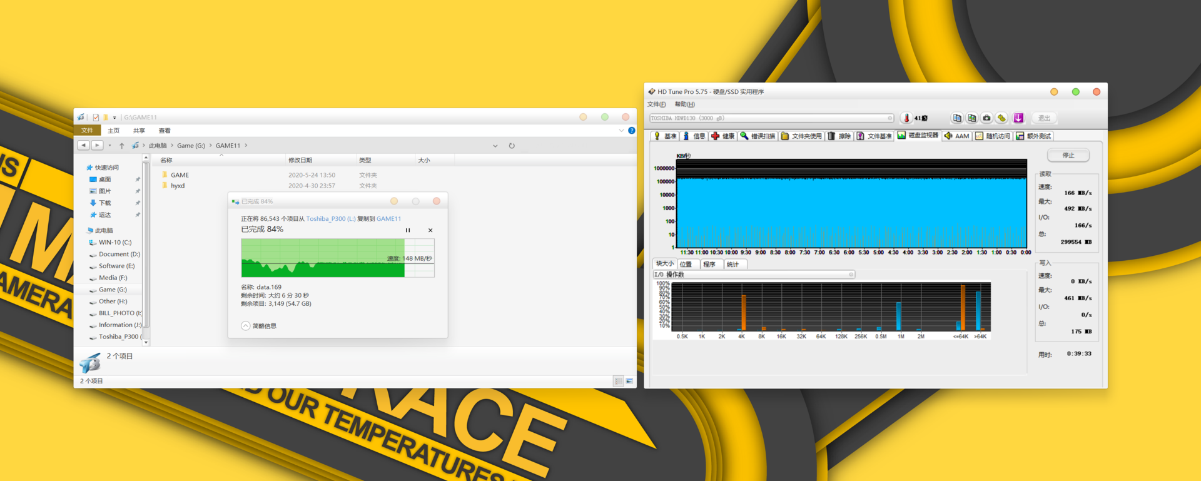Viewport: 1201px width, 481px height.
Task: Go up one folder with the up arrow
Action: point(121,146)
